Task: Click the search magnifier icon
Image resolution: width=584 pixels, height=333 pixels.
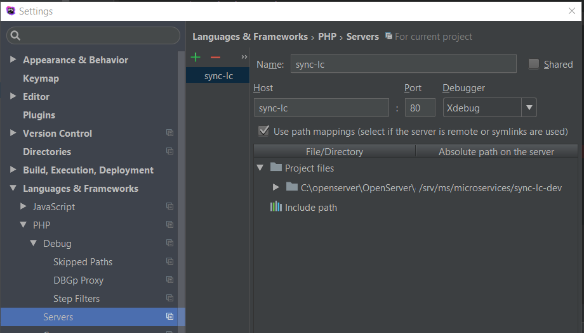Action: tap(15, 35)
